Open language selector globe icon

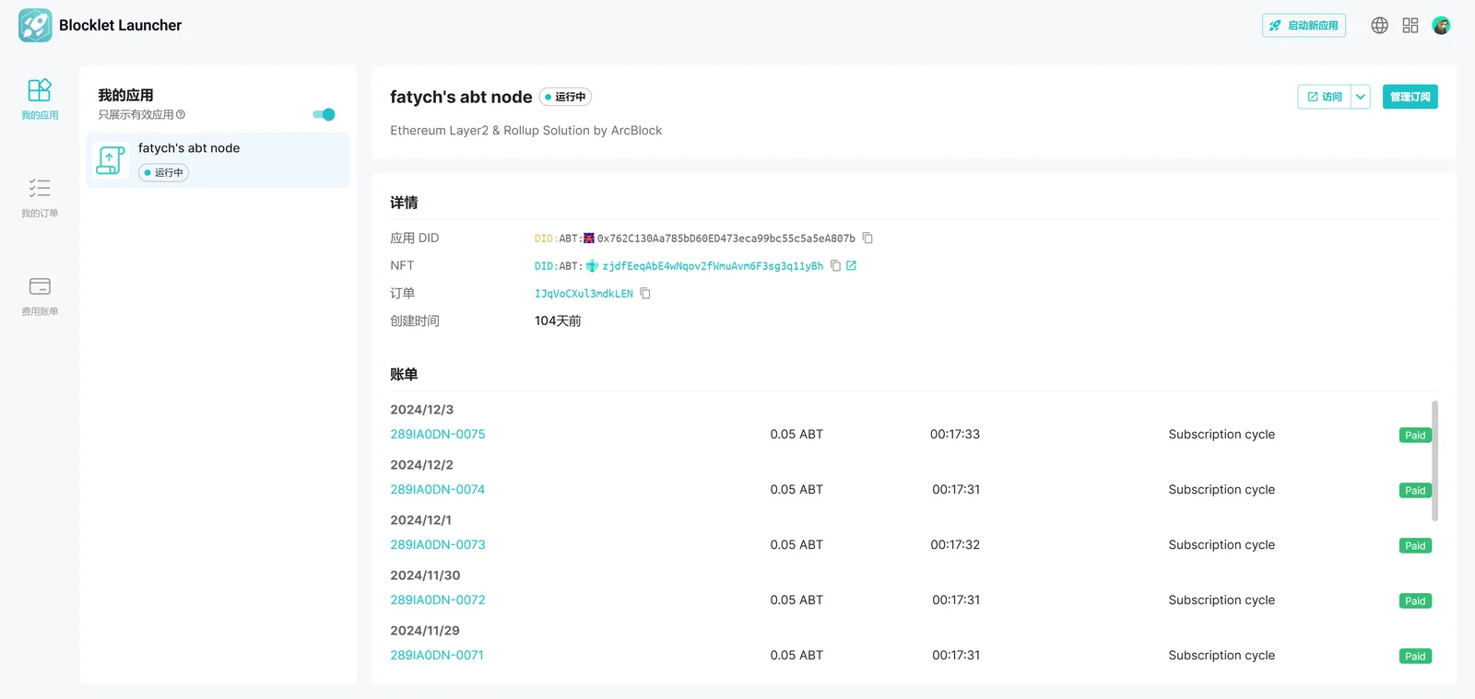click(x=1379, y=26)
